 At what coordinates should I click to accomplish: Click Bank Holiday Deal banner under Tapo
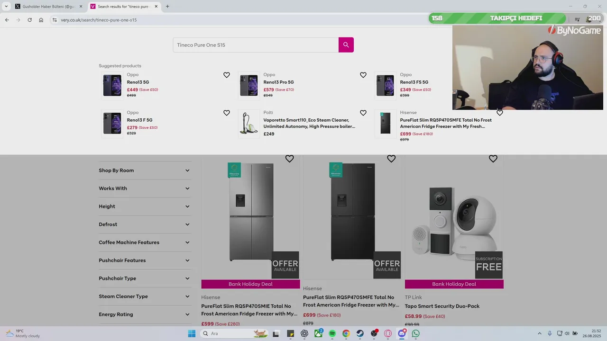pos(454,284)
